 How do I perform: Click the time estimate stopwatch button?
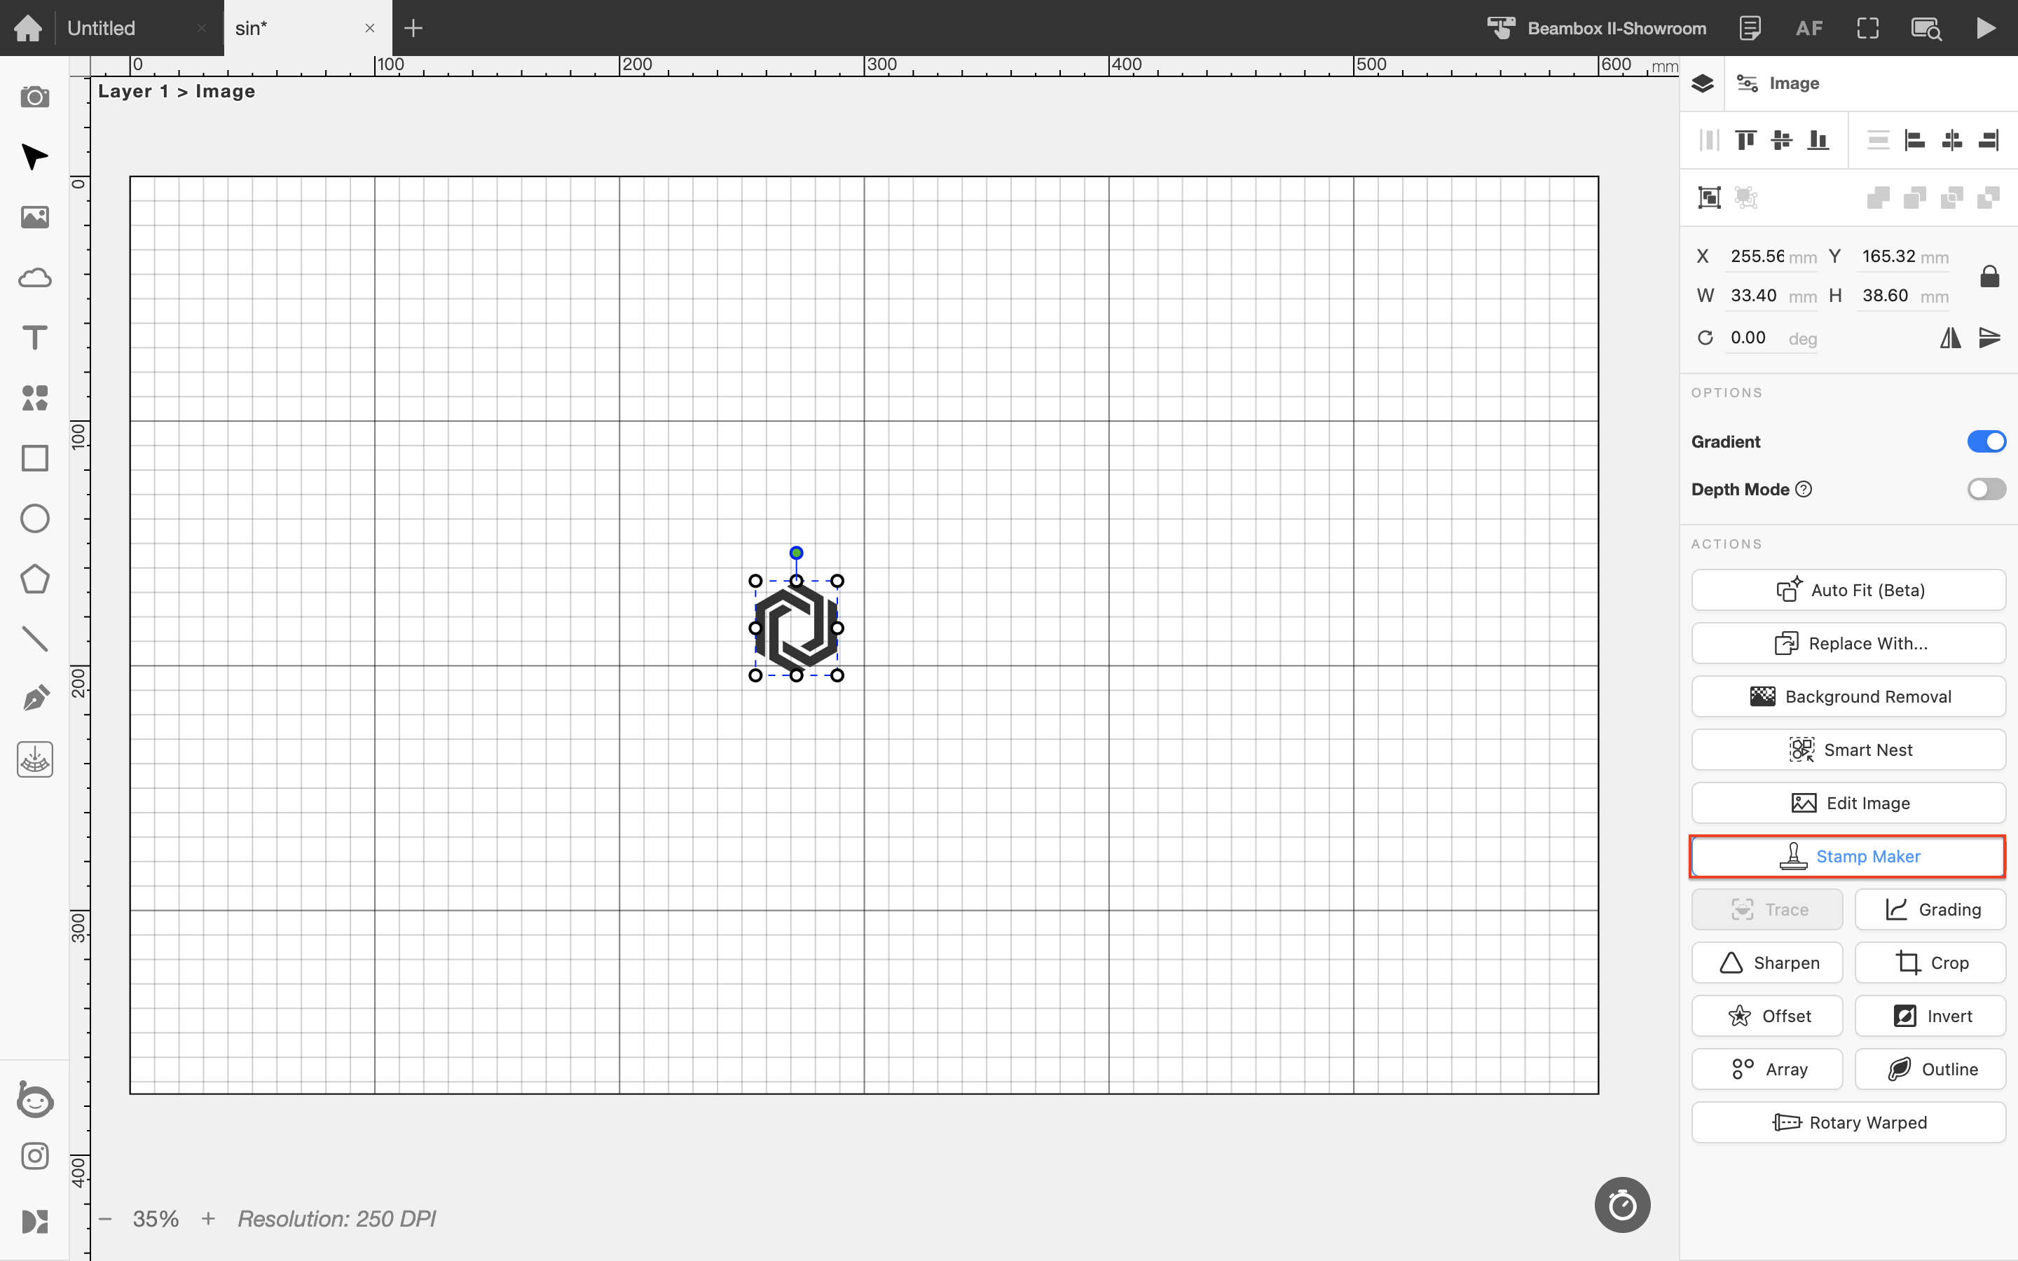click(1622, 1204)
